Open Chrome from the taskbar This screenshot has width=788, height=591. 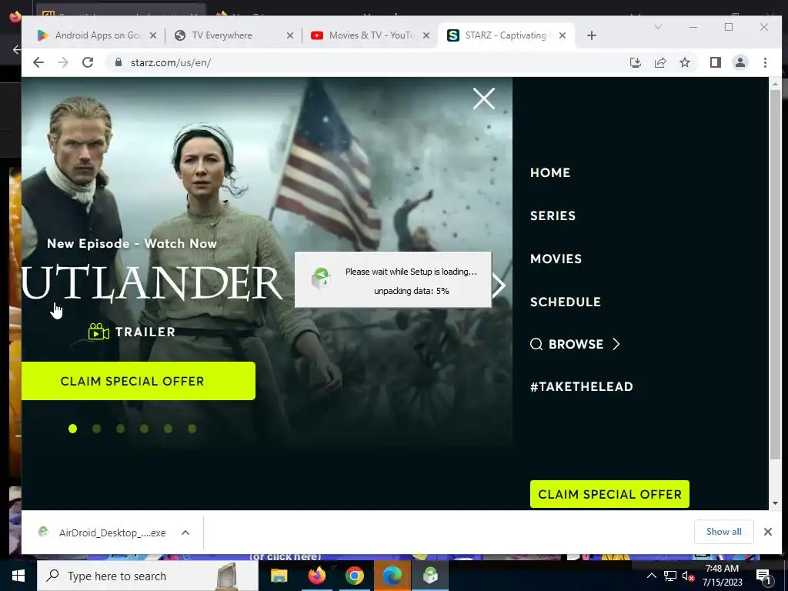pos(354,576)
